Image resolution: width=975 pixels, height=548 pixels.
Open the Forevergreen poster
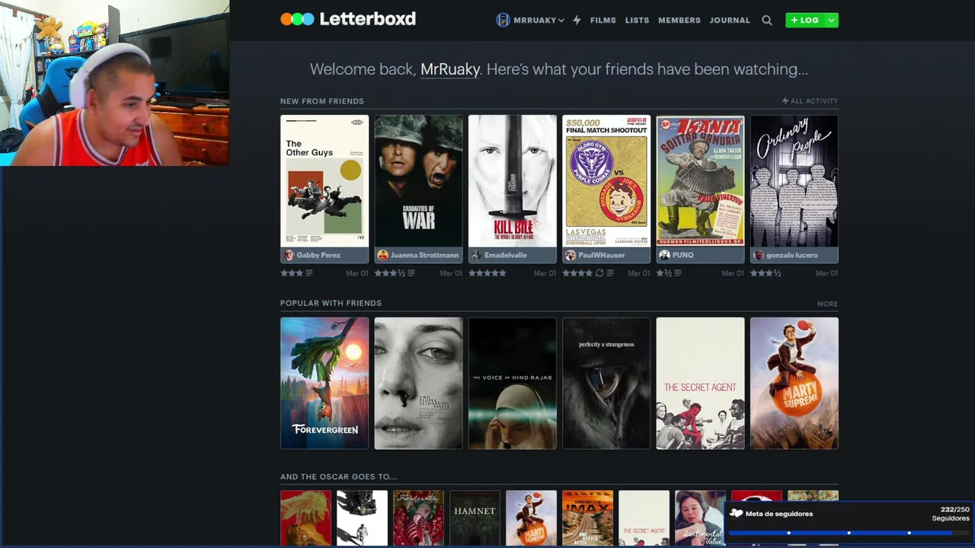(x=324, y=383)
